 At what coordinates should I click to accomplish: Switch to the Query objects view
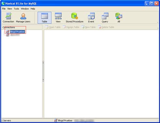pos(105,18)
